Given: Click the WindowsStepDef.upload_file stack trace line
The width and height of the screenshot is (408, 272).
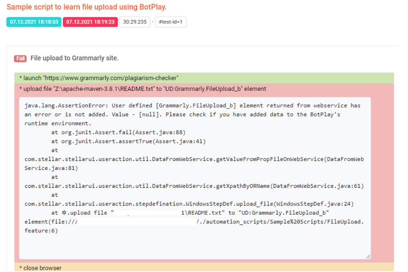Looking at the screenshot, I should click(189, 204).
